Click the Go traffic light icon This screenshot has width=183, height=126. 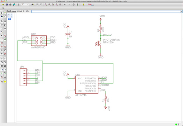77,5
